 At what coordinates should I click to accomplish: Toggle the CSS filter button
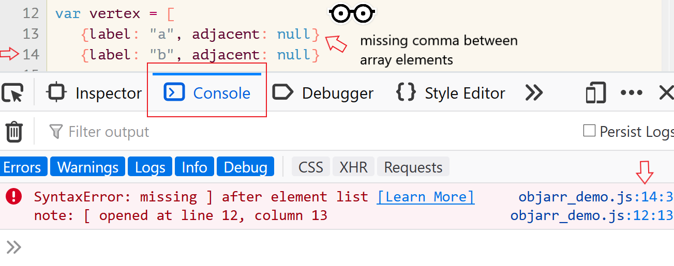[311, 167]
